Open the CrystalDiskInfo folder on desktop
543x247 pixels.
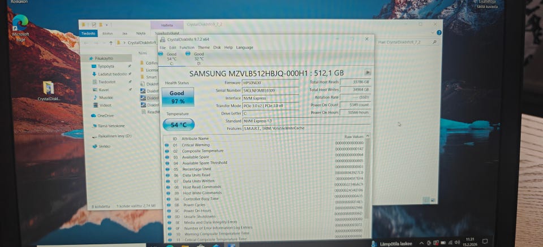point(49,91)
